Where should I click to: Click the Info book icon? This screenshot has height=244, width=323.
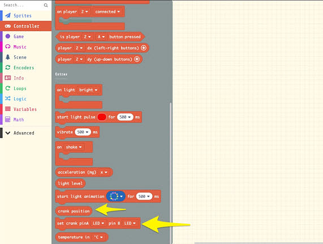point(8,78)
